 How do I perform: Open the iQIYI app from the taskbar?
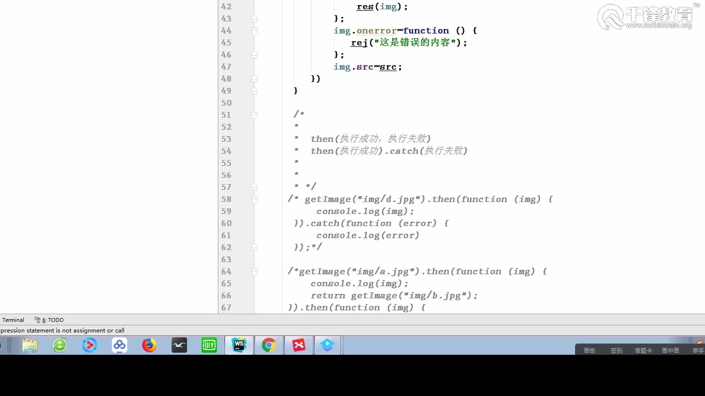click(209, 345)
